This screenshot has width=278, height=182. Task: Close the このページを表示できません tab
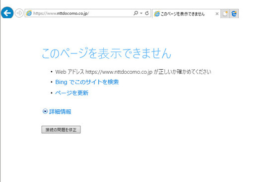tap(217, 14)
